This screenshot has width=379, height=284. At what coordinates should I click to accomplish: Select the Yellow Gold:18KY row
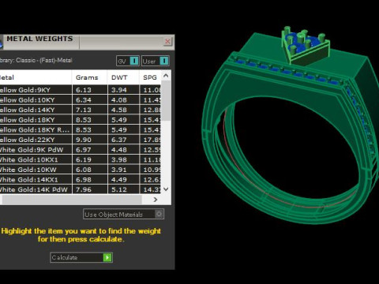(81, 120)
